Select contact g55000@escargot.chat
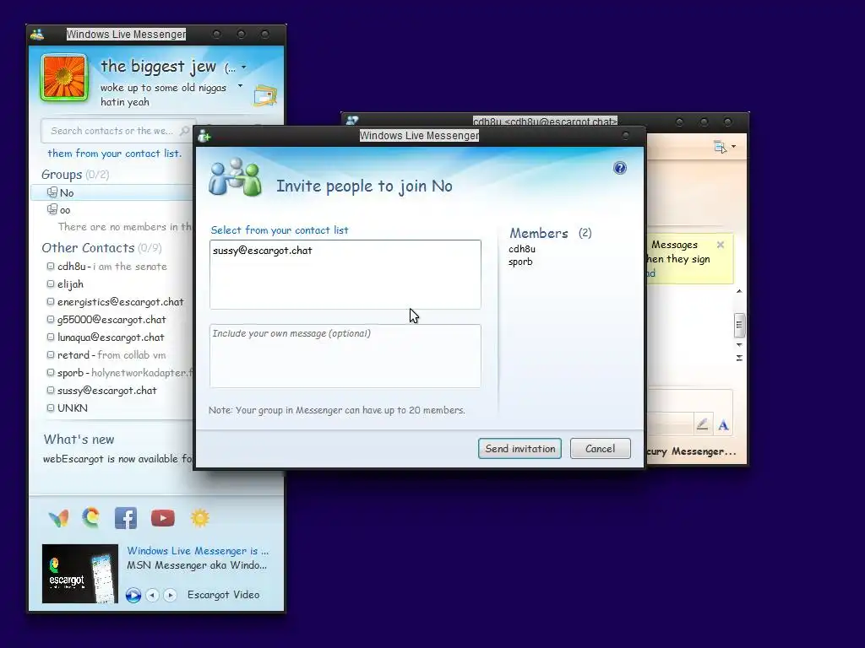 (112, 320)
